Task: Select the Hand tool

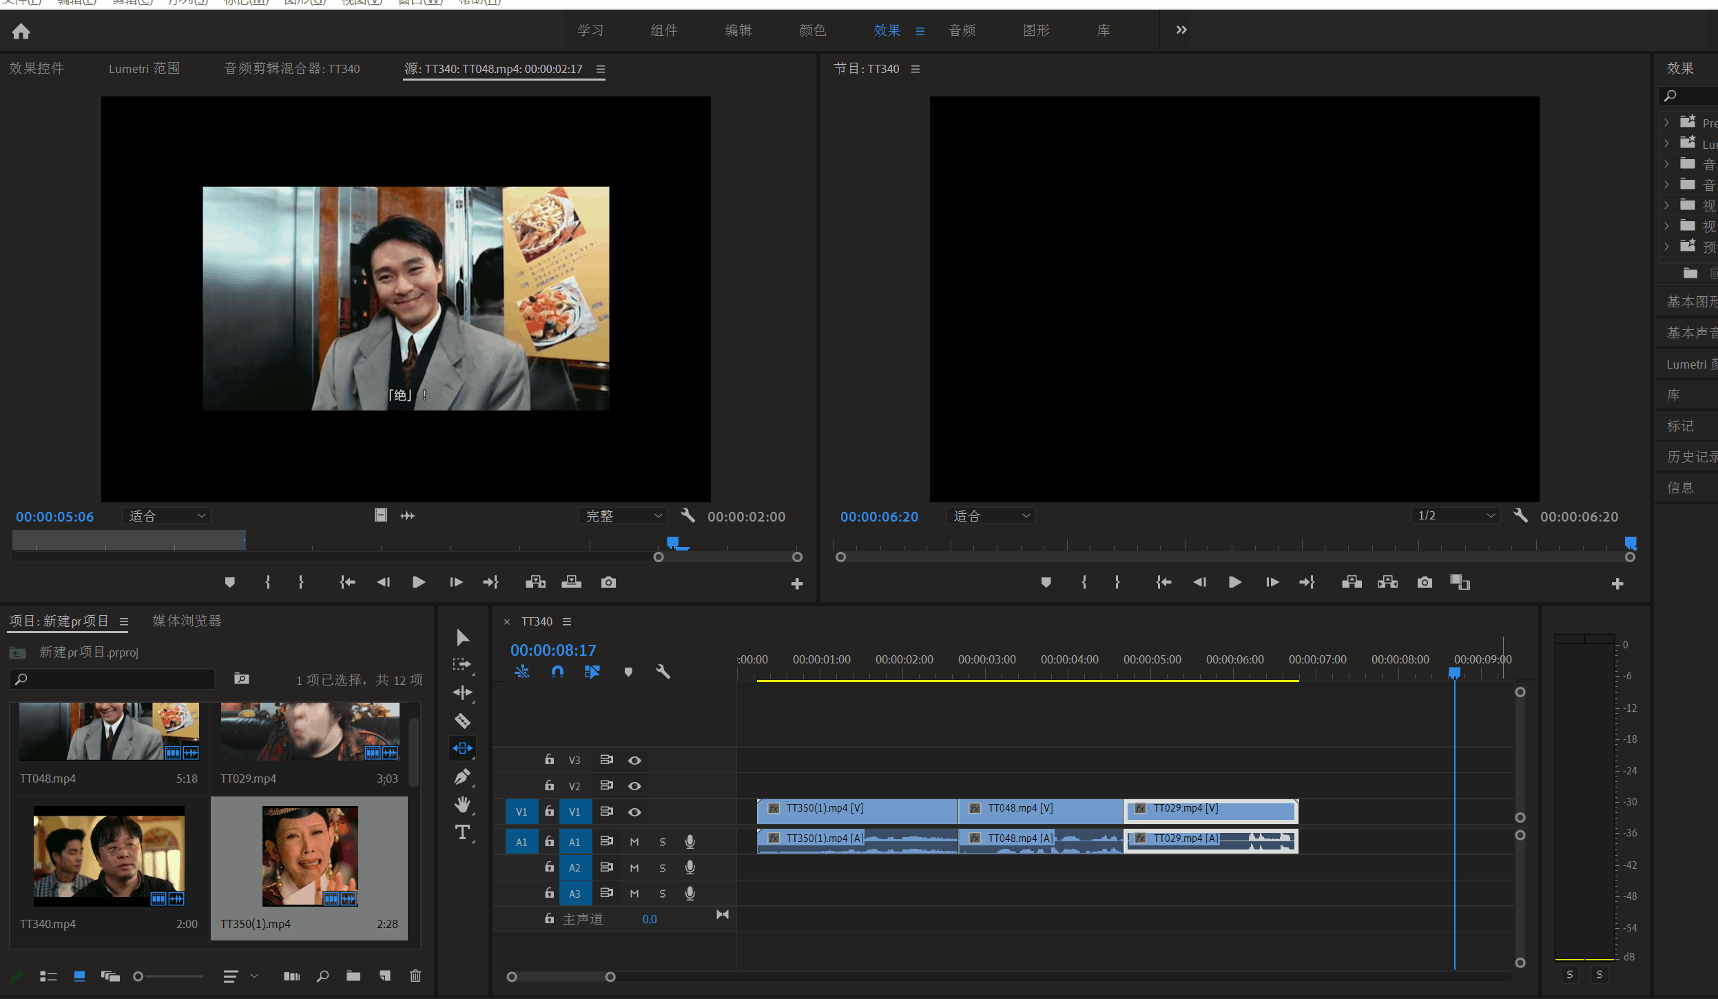Action: point(462,804)
